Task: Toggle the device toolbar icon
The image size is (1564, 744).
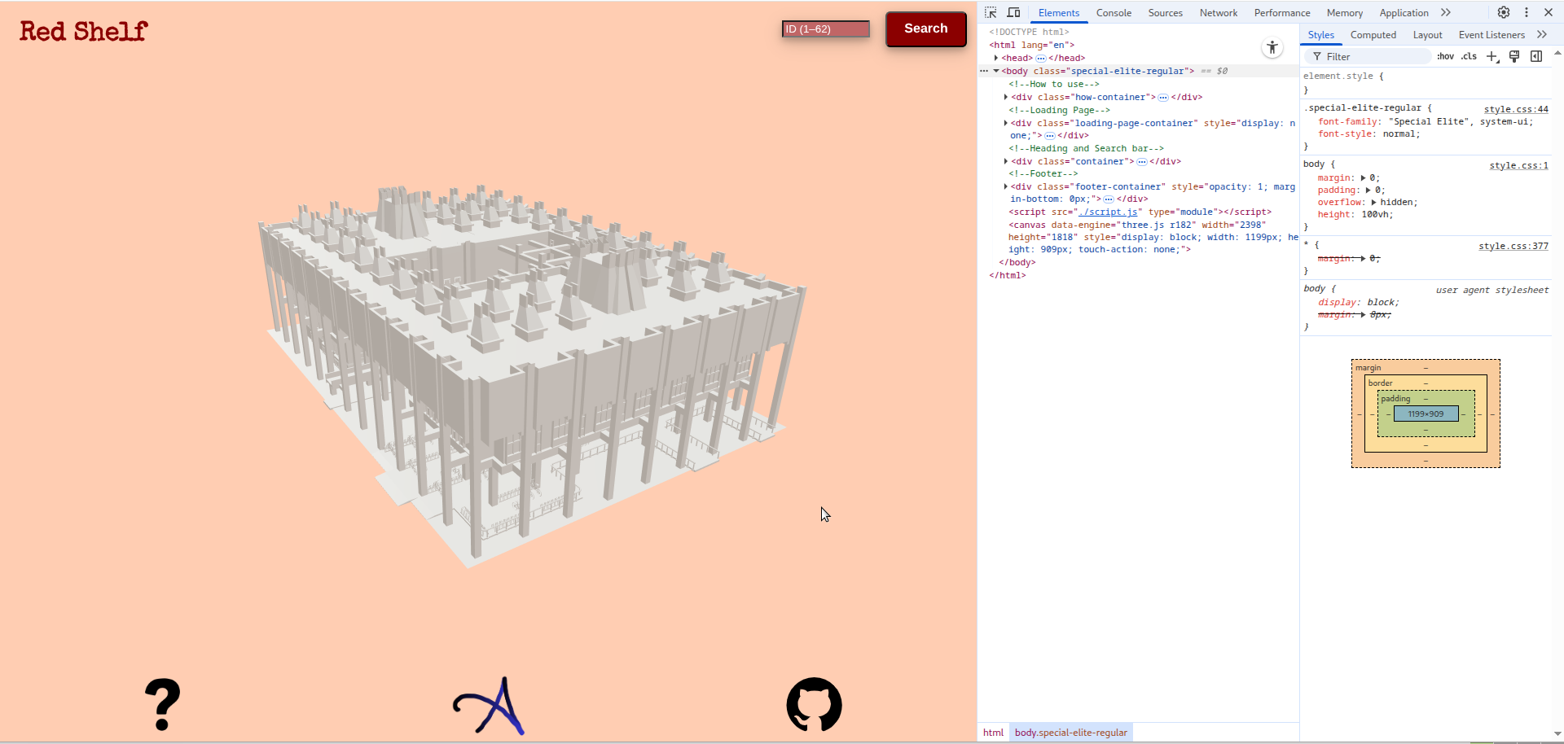Action: [1013, 12]
